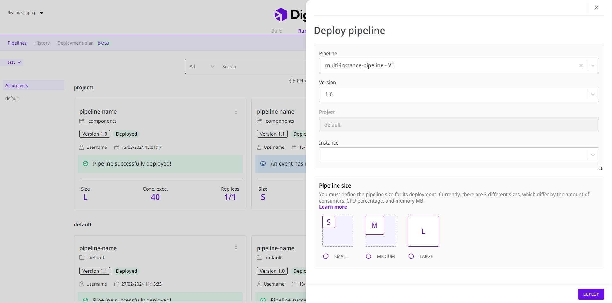Select the MEDIUM radio button

coord(368,256)
